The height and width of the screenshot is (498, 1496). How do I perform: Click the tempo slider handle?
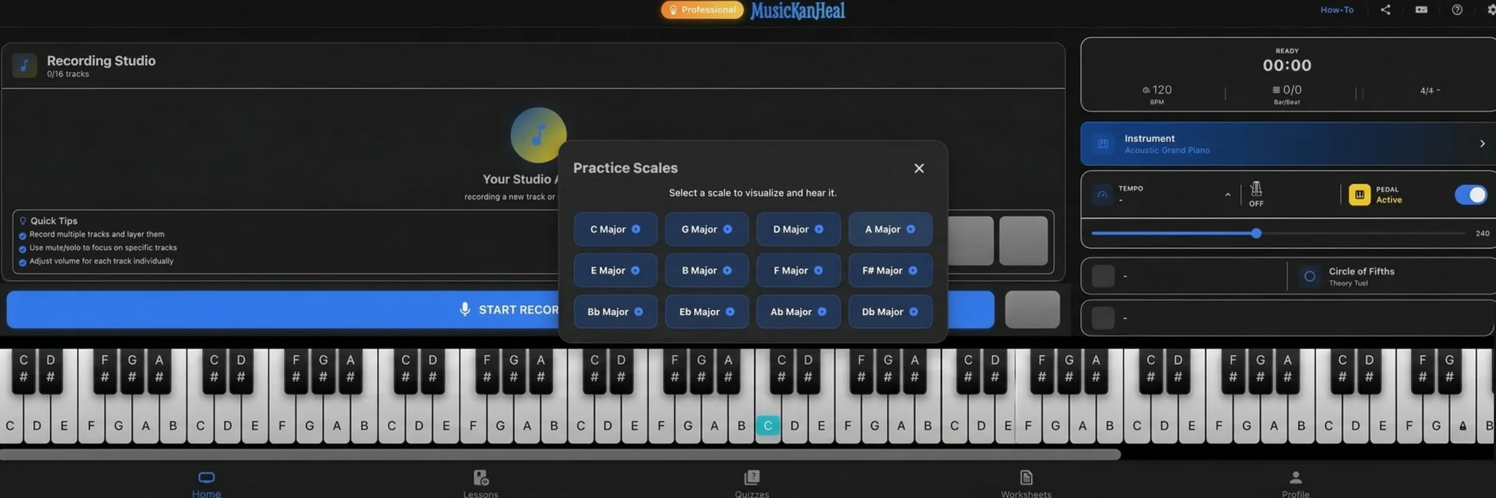click(1256, 234)
